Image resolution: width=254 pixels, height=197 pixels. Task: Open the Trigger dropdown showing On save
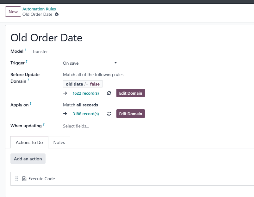coord(90,63)
